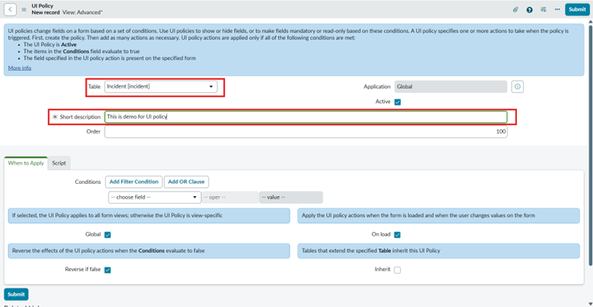This screenshot has height=307, width=593.
Task: Open the More info link
Action: tap(20, 68)
